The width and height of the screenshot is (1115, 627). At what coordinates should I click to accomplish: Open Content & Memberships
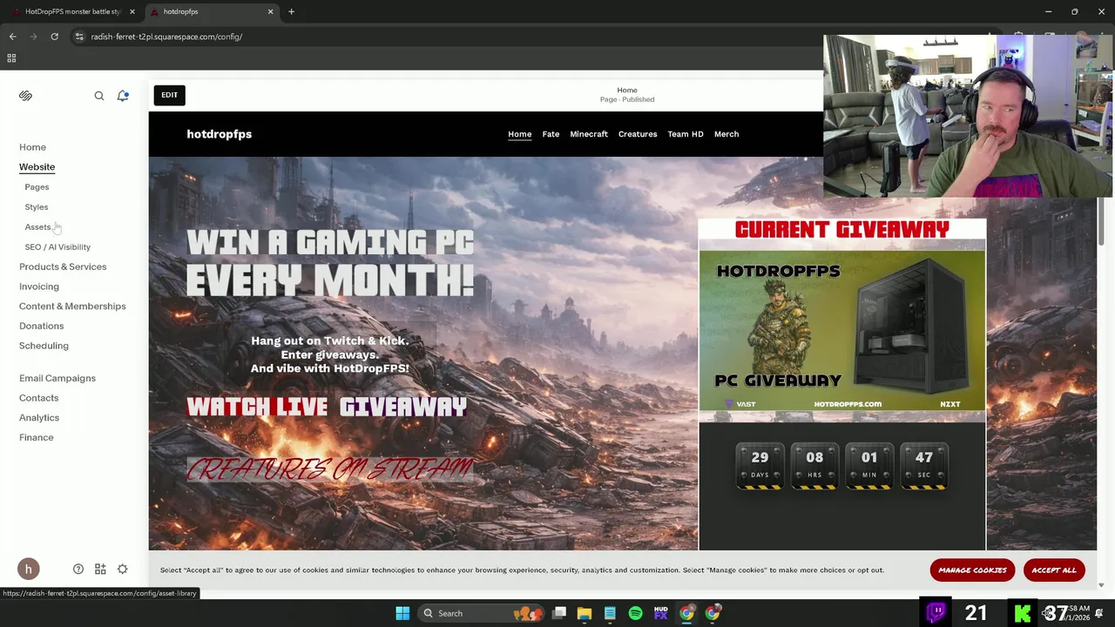72,307
